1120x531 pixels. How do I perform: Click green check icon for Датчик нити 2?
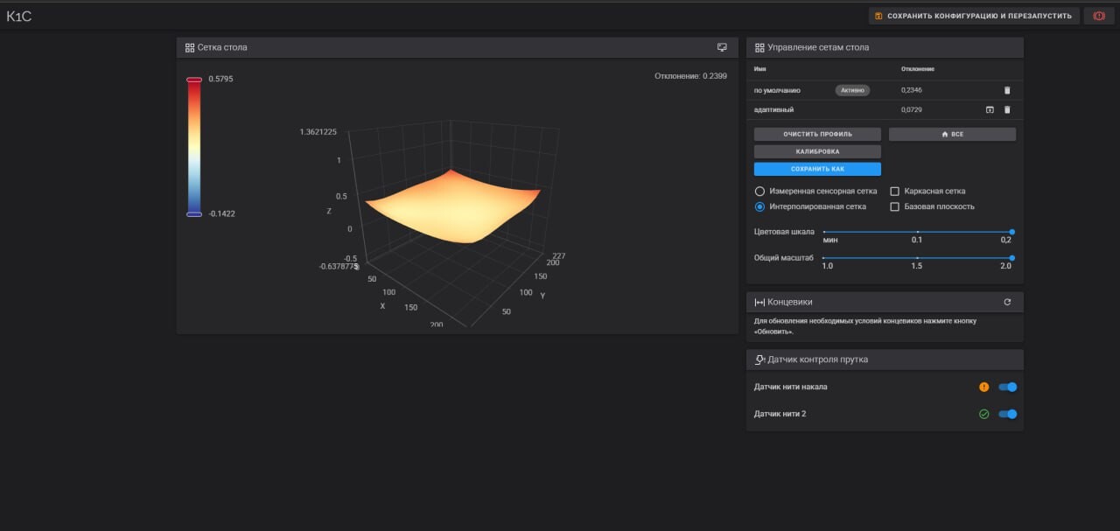pos(984,414)
